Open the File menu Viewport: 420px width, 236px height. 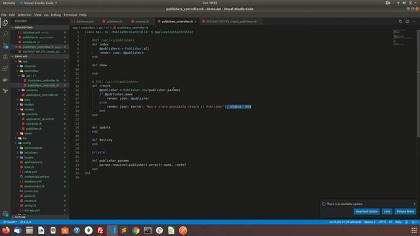(x=4, y=15)
